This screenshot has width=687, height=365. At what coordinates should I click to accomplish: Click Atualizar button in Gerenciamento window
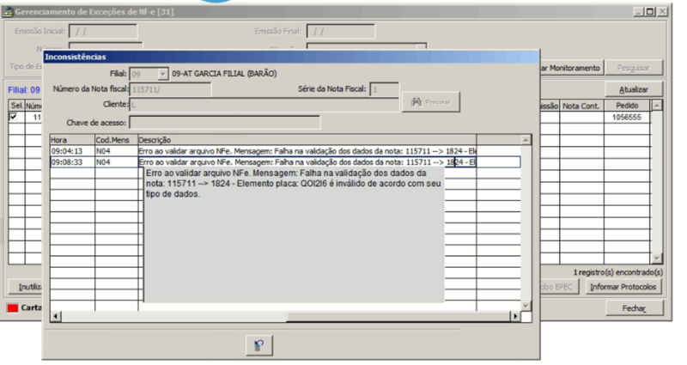pos(634,89)
